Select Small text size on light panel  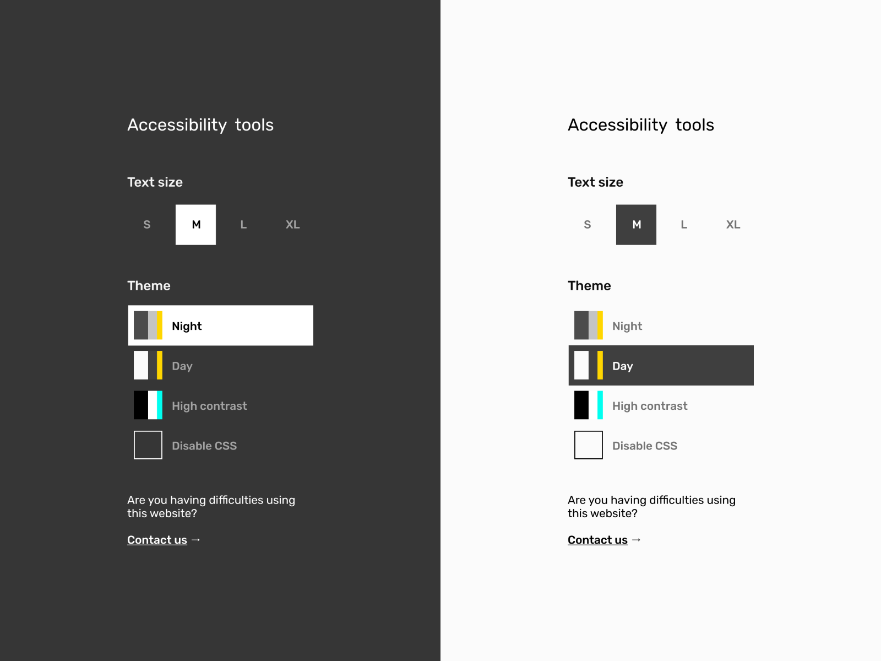pyautogui.click(x=587, y=225)
